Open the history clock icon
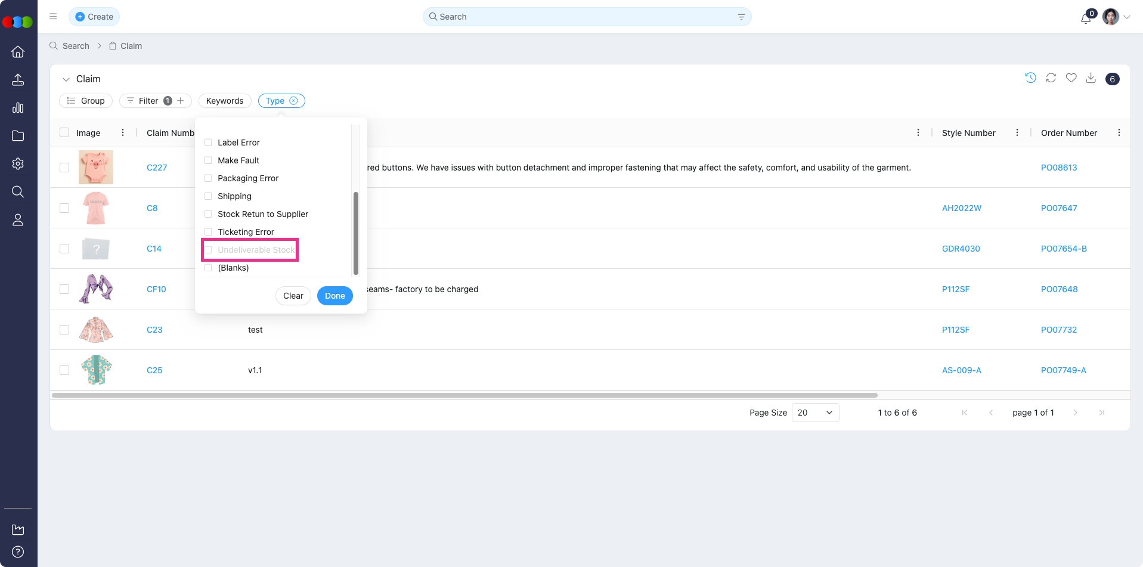The width and height of the screenshot is (1143, 567). pyautogui.click(x=1030, y=78)
